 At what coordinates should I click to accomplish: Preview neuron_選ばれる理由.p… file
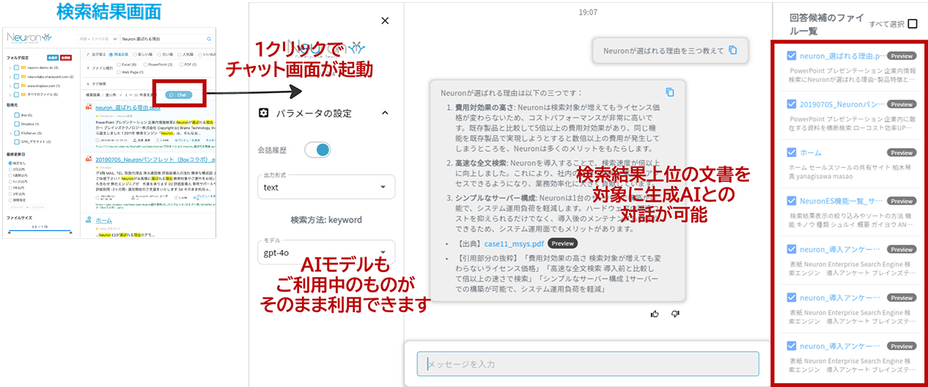[902, 56]
